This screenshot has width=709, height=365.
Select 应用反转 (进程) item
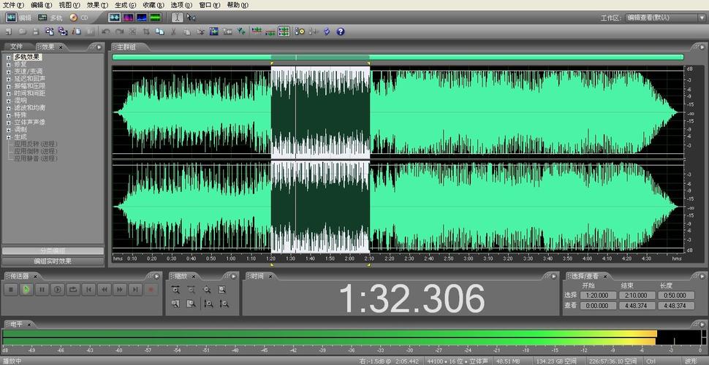36,144
